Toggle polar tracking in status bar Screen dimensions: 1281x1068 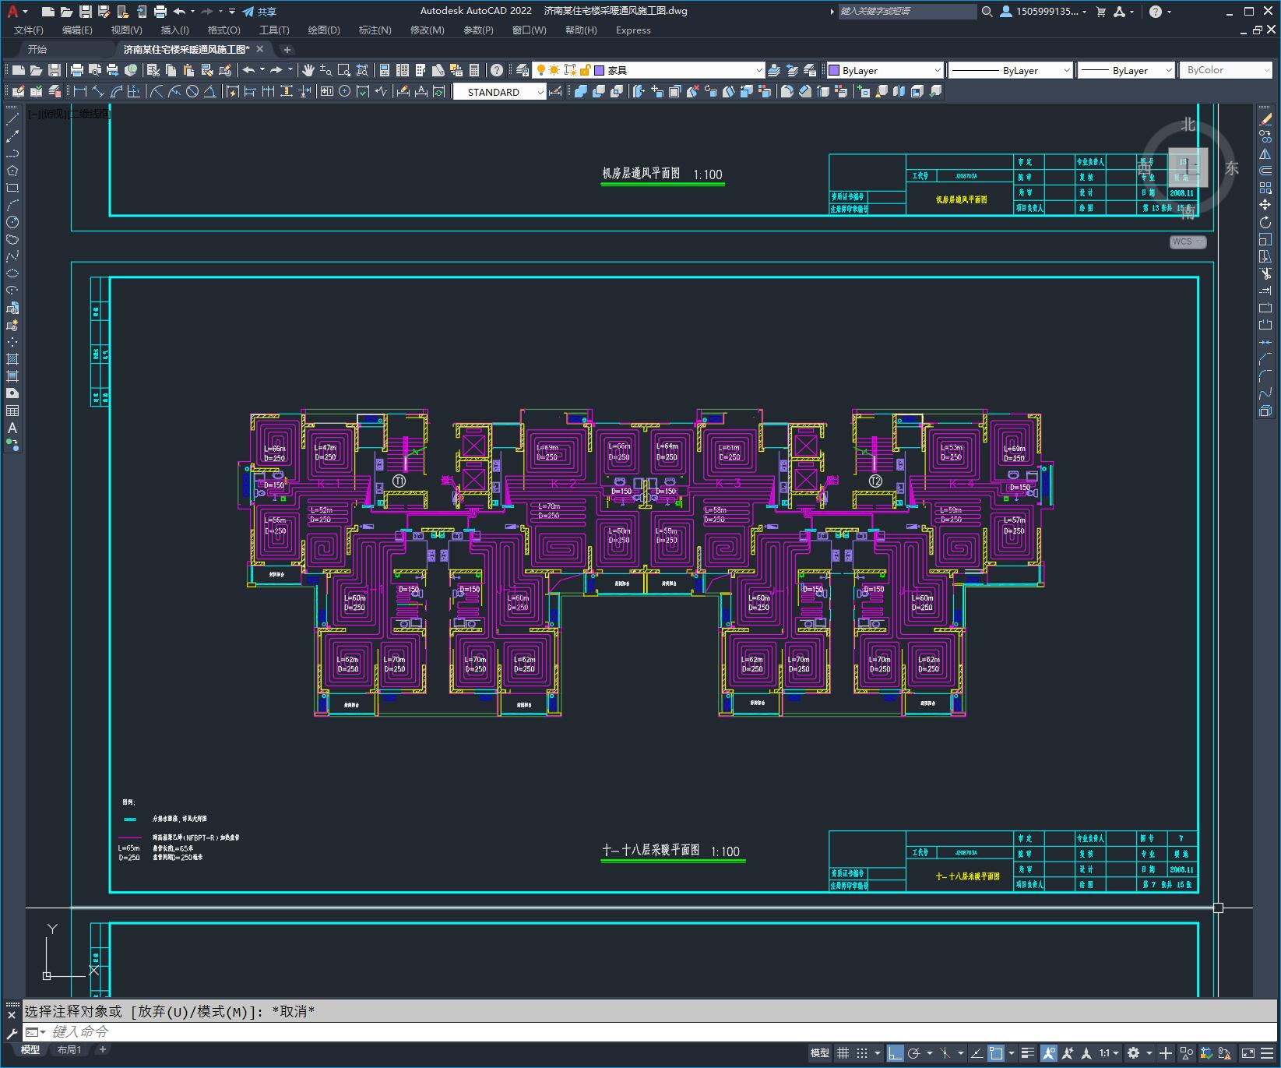click(x=914, y=1053)
